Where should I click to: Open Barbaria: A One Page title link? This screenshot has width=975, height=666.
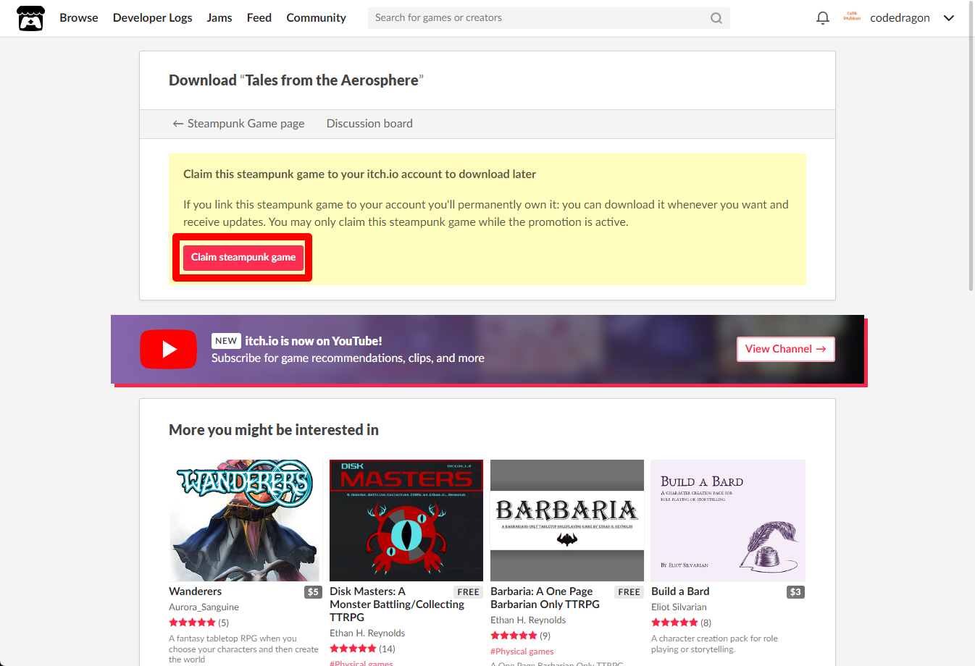coord(545,598)
